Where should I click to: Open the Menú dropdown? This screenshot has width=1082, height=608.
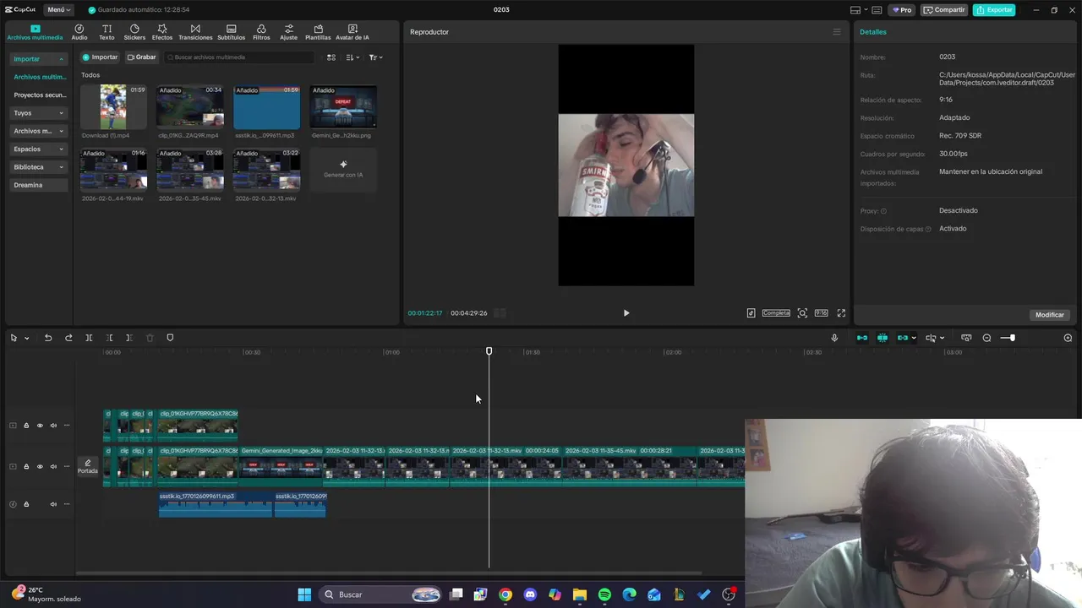point(59,10)
